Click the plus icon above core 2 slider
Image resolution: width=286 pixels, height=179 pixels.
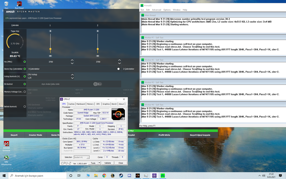point(98,31)
